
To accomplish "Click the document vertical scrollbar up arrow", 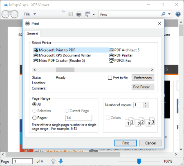I will coord(181,22).
